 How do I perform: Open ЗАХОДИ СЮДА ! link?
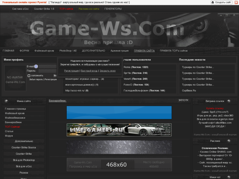click(215, 126)
